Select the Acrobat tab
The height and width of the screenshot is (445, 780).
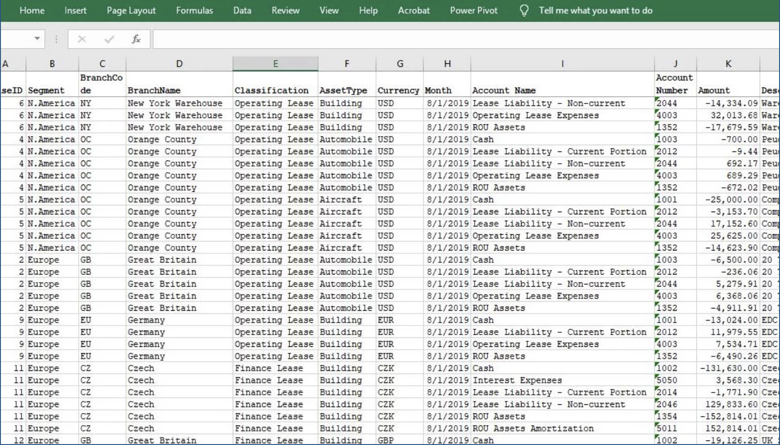coord(414,10)
